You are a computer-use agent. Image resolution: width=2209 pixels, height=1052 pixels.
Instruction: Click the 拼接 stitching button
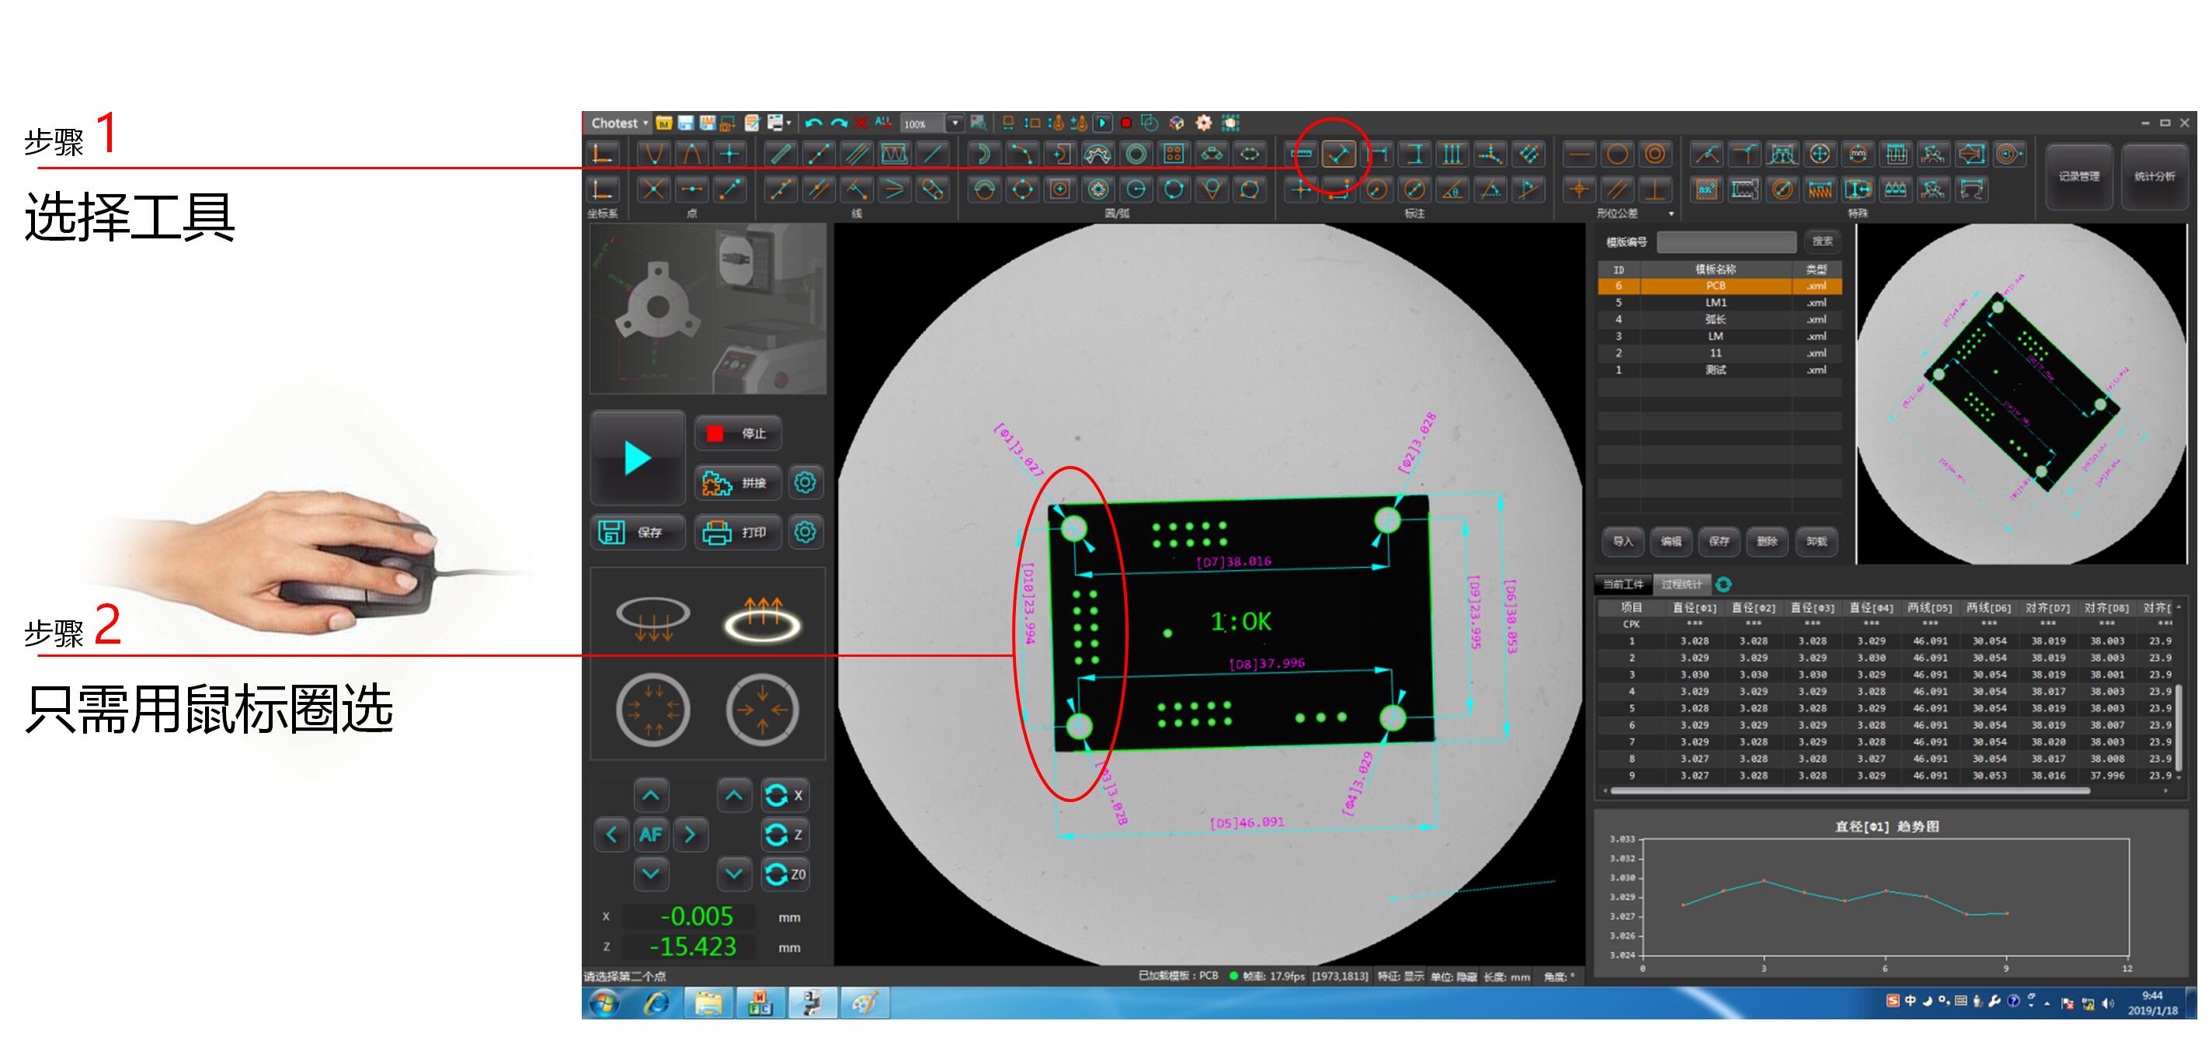click(739, 484)
